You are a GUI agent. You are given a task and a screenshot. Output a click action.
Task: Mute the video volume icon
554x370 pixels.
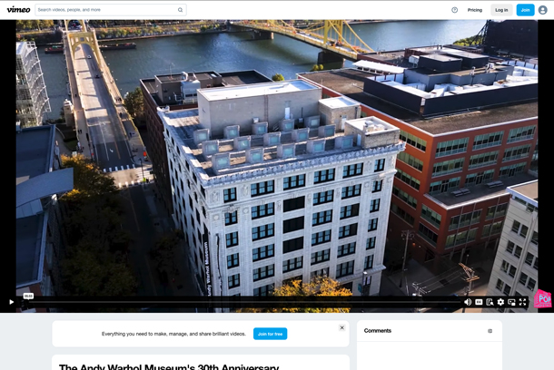pos(468,302)
